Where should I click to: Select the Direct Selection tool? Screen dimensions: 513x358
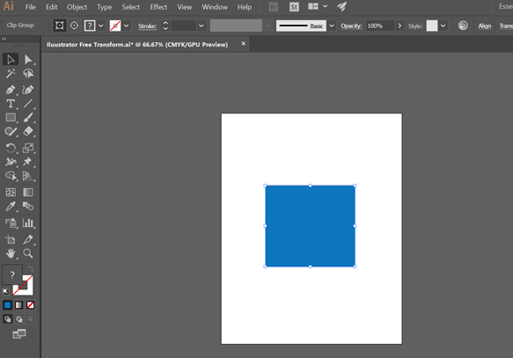pyautogui.click(x=28, y=60)
